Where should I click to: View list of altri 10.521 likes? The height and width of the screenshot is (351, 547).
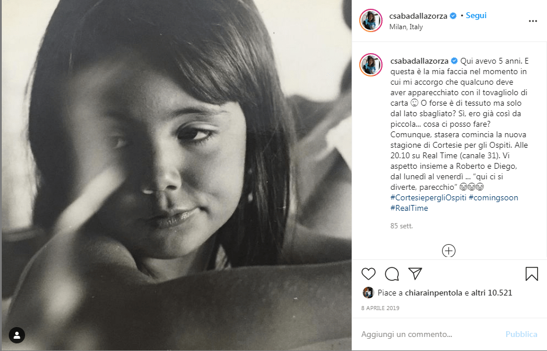click(x=492, y=293)
